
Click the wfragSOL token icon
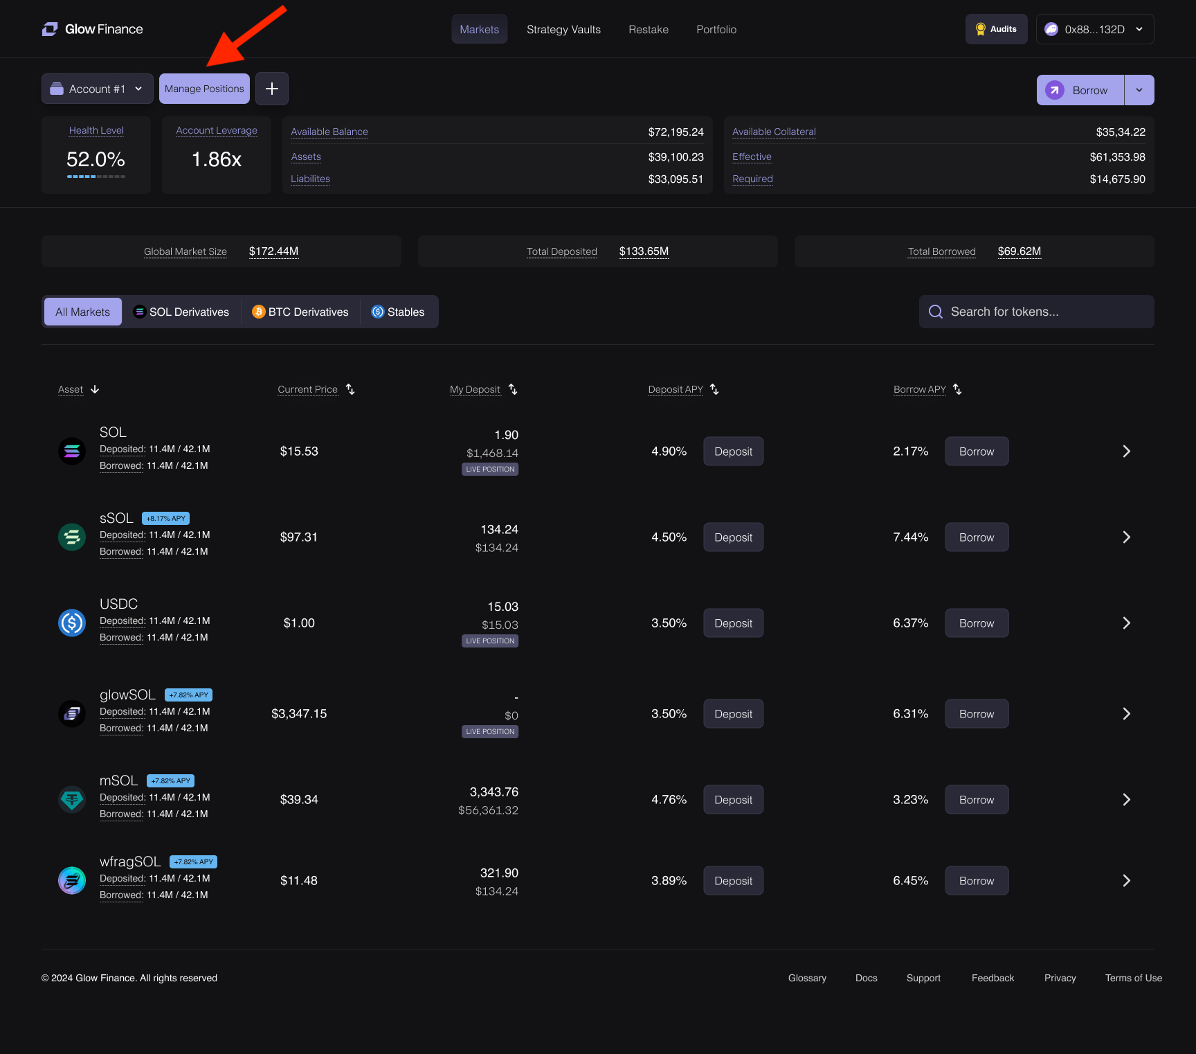coord(72,881)
